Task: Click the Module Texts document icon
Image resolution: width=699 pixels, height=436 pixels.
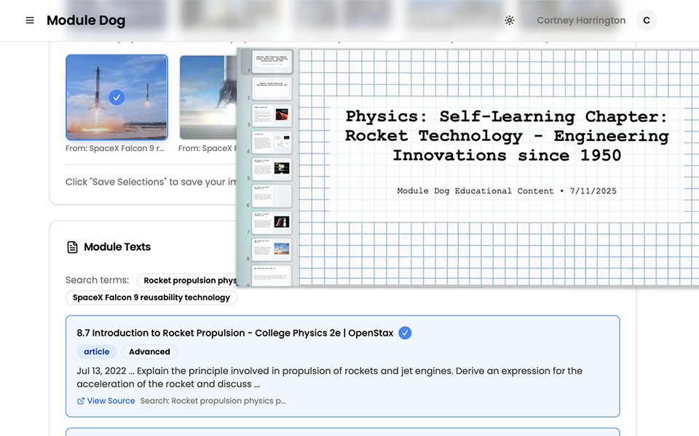Action: pyautogui.click(x=72, y=246)
